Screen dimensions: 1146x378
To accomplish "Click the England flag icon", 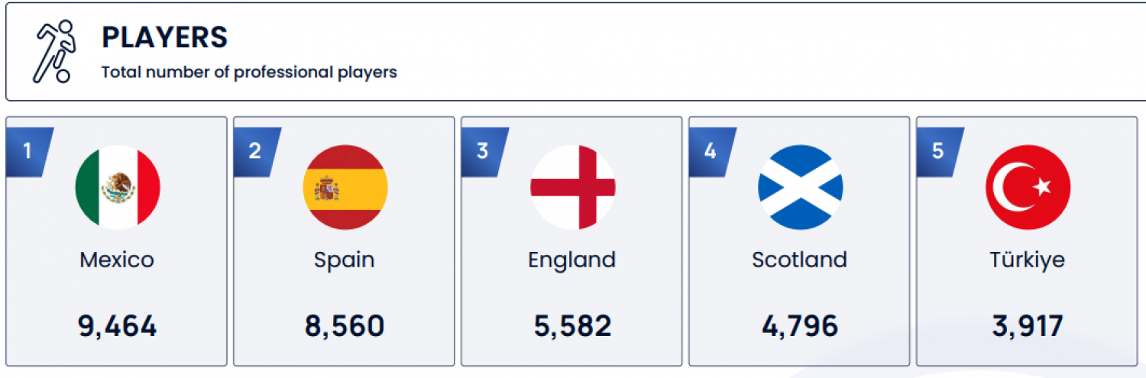I will (573, 187).
